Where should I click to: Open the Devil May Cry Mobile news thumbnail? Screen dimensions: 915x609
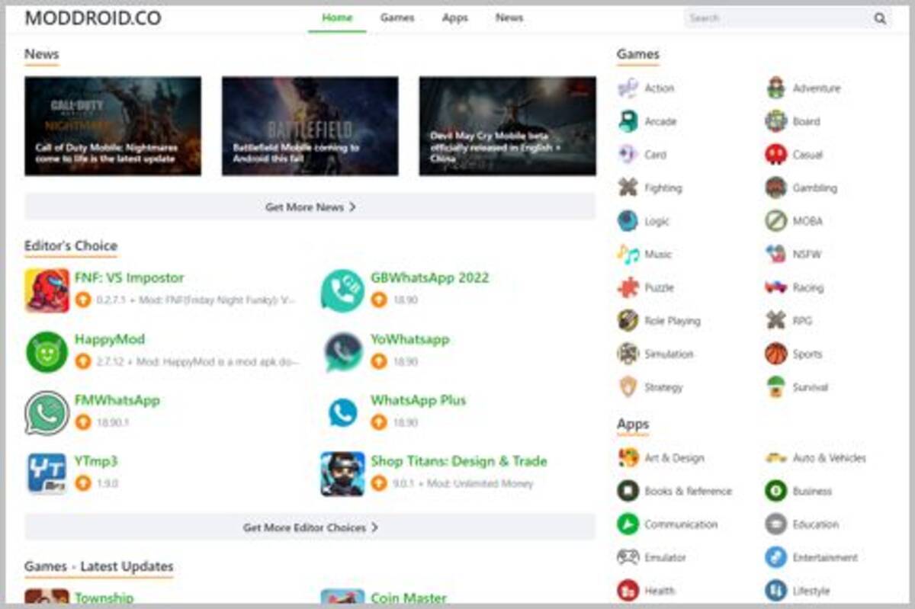tap(508, 126)
